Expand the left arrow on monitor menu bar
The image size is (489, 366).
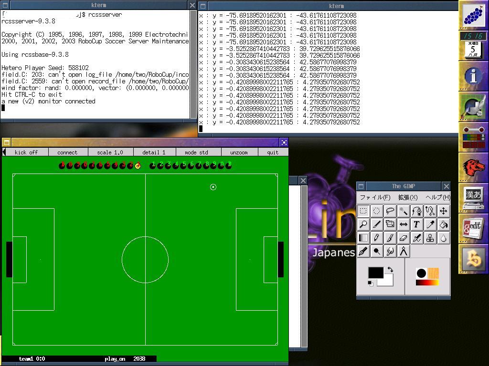pos(4,152)
